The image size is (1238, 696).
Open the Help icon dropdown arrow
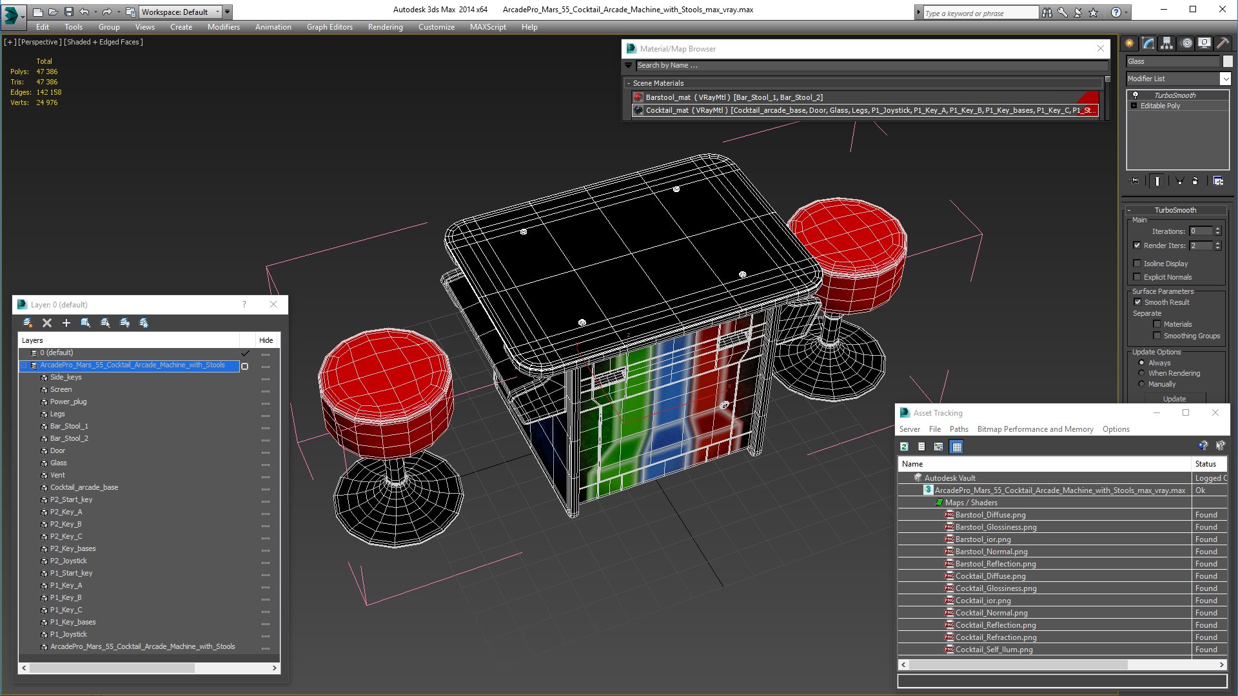click(1126, 12)
